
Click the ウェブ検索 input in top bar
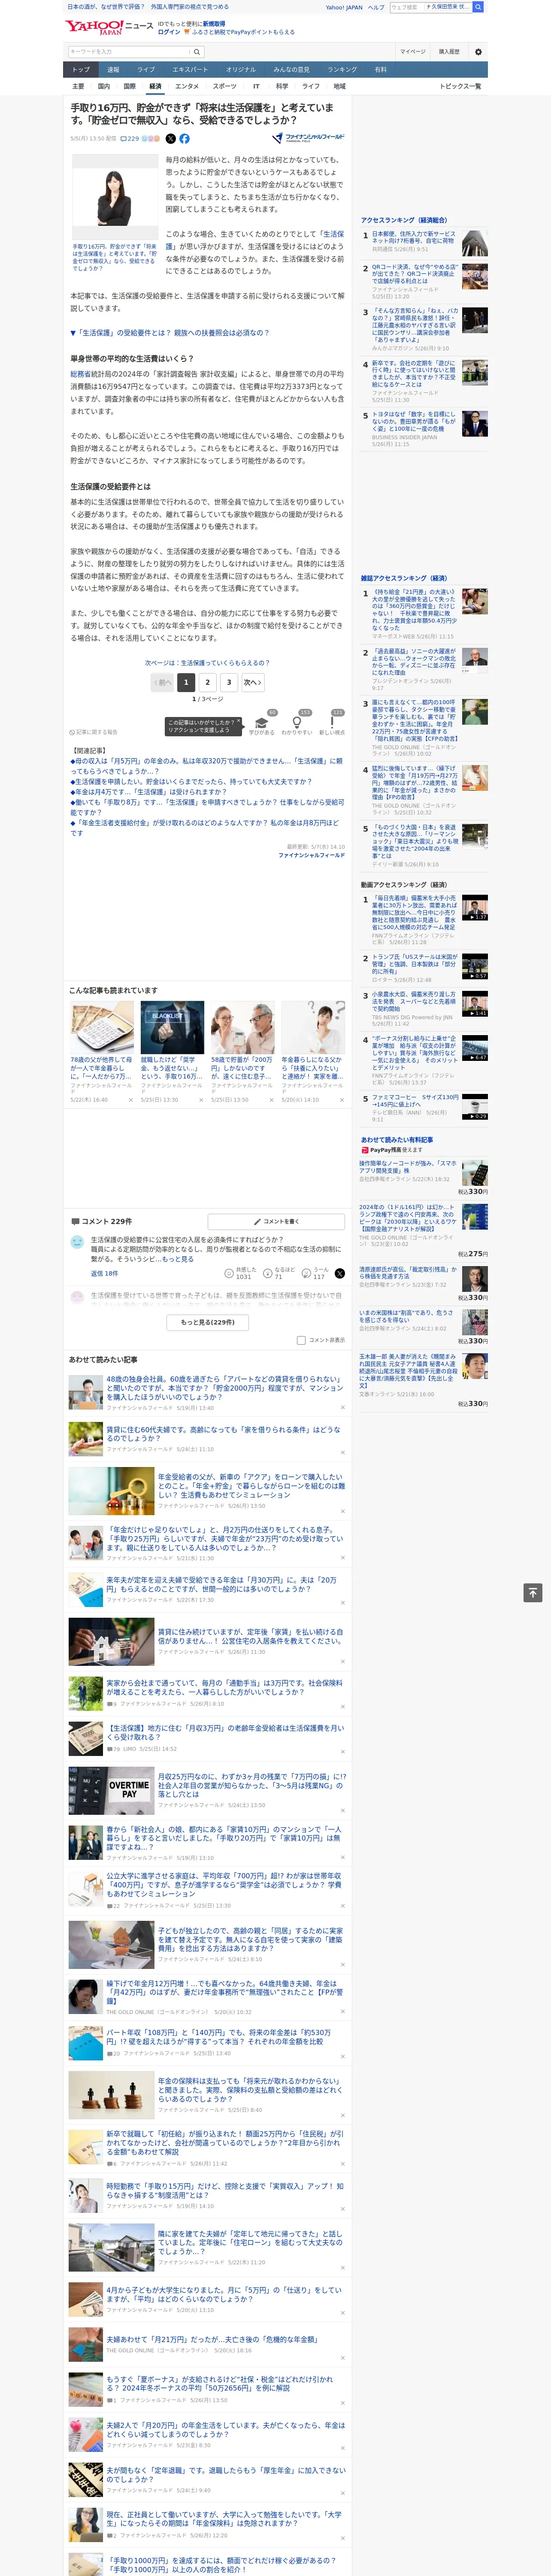click(406, 7)
